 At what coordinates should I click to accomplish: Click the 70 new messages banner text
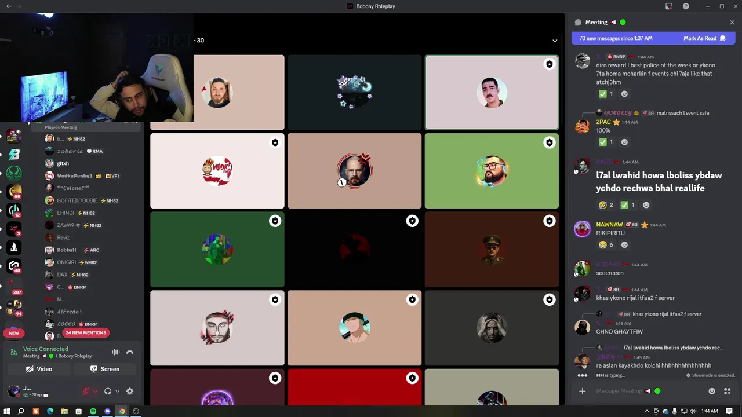click(x=616, y=38)
